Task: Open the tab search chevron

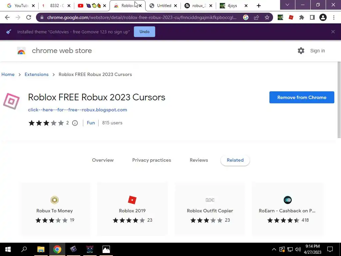Action: click(287, 5)
